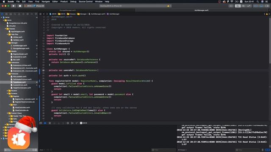Open the Navigate menu
The height and width of the screenshot is (152, 271).
(46, 2)
